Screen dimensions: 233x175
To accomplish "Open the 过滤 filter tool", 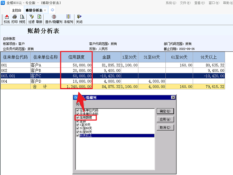I will 31,19.
